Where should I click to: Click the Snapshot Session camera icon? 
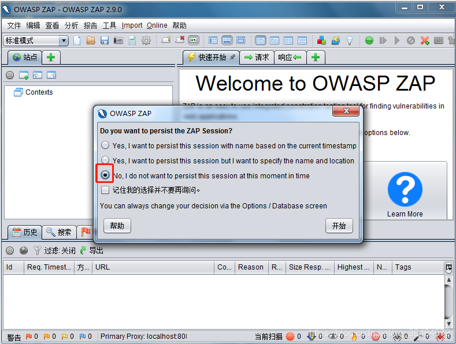coord(118,40)
